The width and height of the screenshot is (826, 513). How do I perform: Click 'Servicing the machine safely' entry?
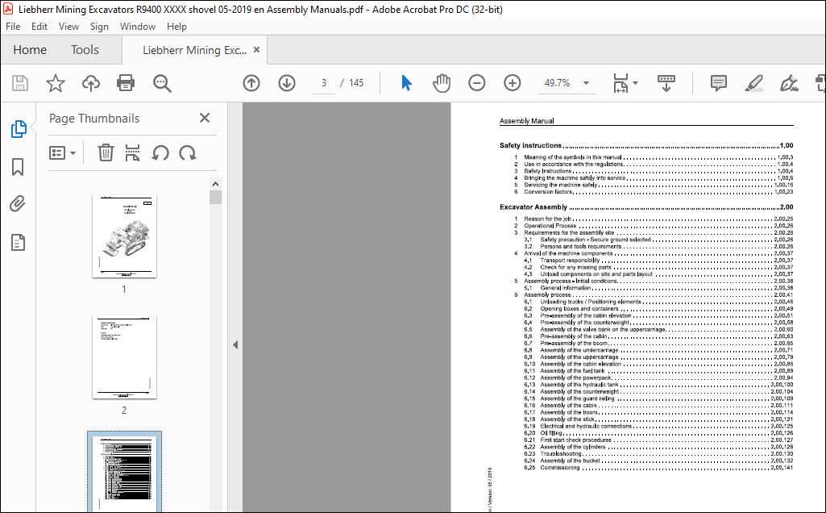click(561, 185)
